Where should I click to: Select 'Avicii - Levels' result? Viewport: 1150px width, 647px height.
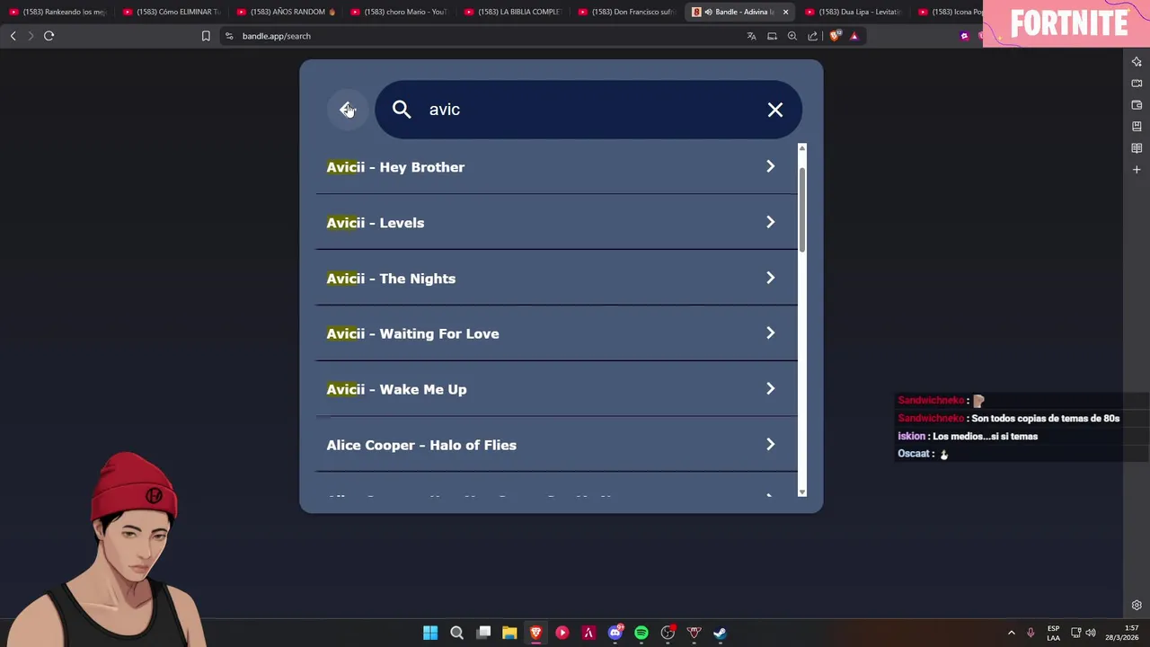[556, 223]
